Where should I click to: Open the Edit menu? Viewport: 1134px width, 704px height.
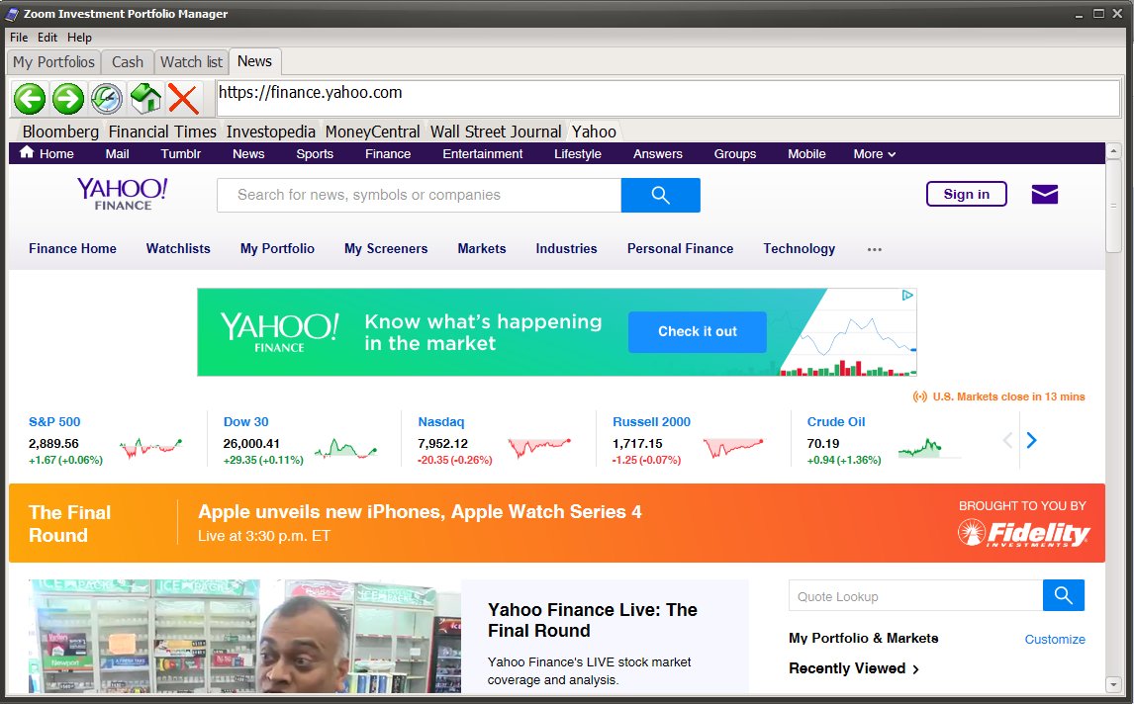[x=47, y=38]
